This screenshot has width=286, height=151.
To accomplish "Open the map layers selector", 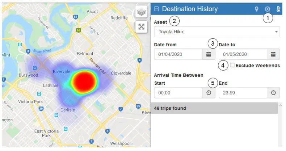I will pyautogui.click(x=142, y=12).
